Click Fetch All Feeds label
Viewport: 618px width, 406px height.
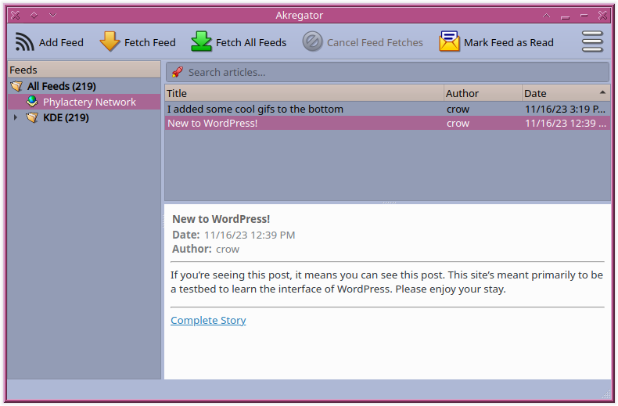[x=251, y=42]
